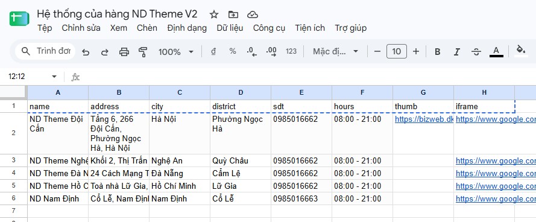This screenshot has height=222, width=536.
Task: Star the document Hệ thống cửa hàng
Action: 214,14
